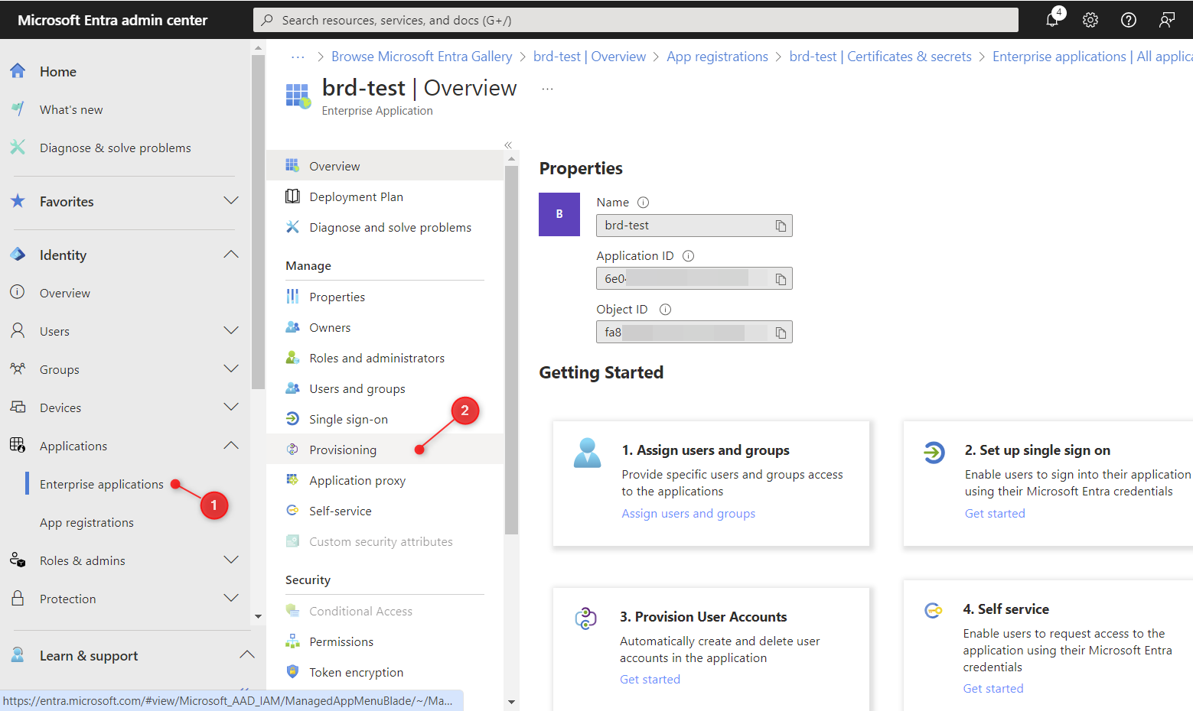This screenshot has width=1193, height=711.
Task: Click Get started under Set up single sign on
Action: tap(995, 514)
